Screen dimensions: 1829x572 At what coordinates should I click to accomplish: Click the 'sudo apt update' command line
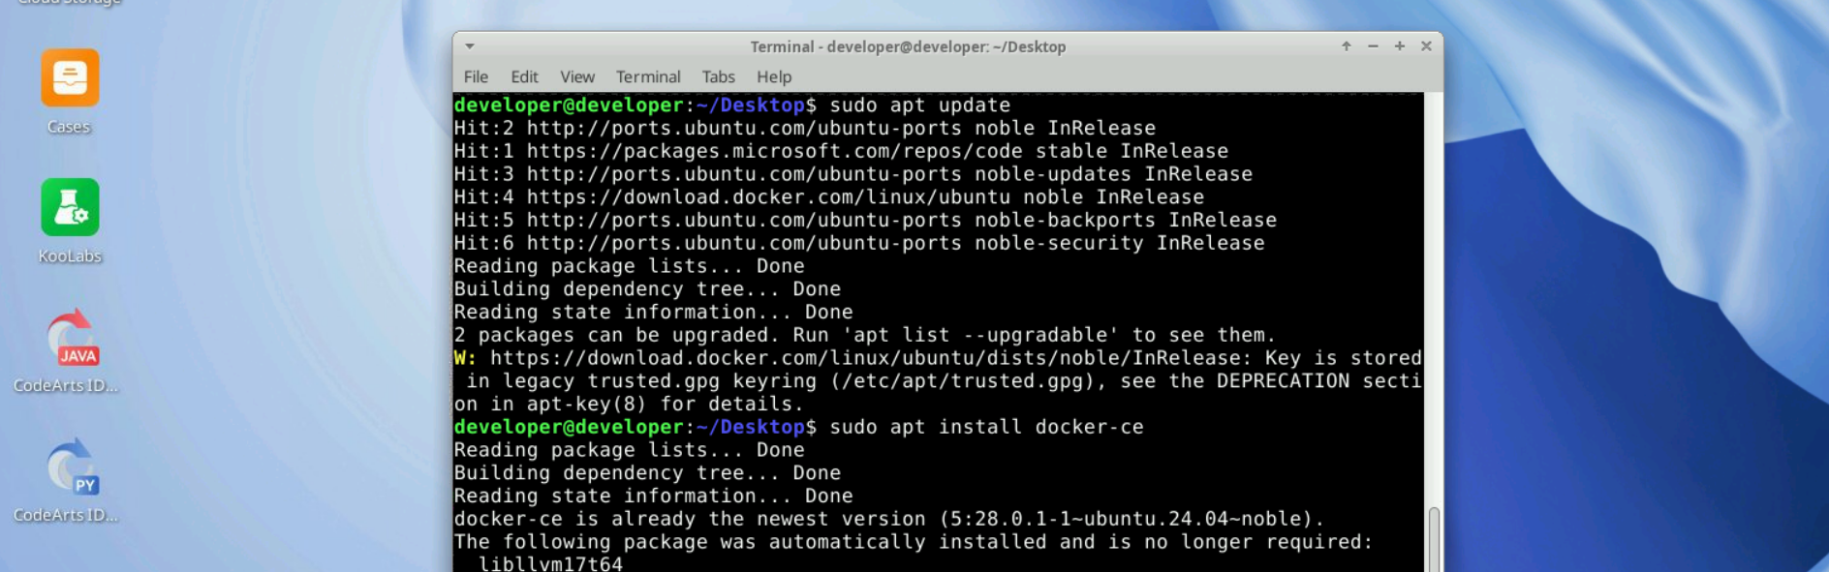(x=732, y=105)
